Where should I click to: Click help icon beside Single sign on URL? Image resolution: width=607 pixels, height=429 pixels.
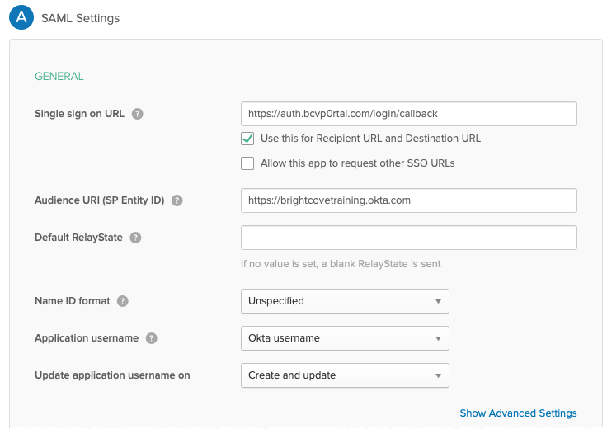pos(138,114)
